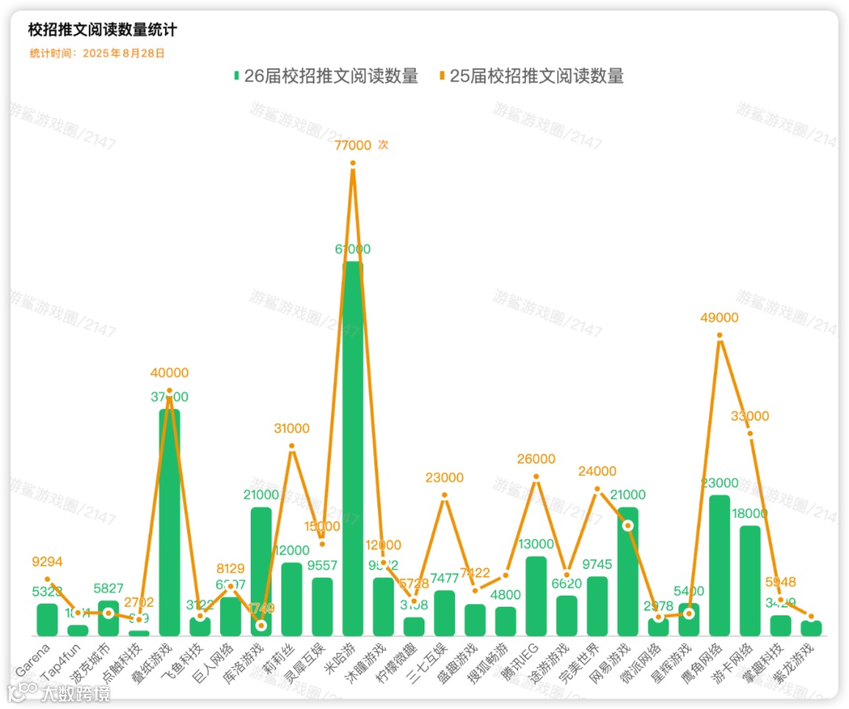Toggle the 26届校招推文阅读数量 legend label

tap(331, 76)
